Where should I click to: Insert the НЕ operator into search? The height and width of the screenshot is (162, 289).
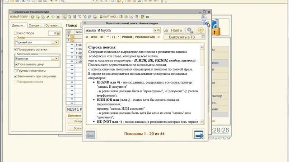[102, 37]
